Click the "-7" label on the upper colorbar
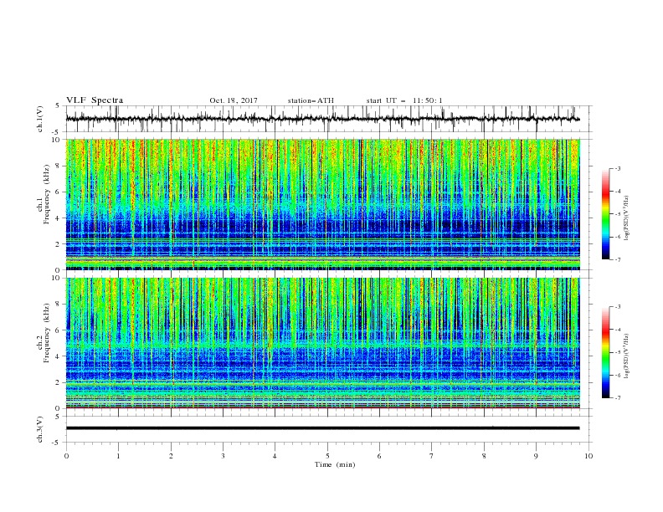 tap(618, 259)
